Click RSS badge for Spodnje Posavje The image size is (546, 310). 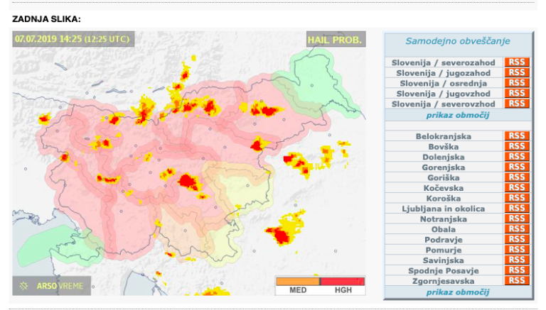517,270
